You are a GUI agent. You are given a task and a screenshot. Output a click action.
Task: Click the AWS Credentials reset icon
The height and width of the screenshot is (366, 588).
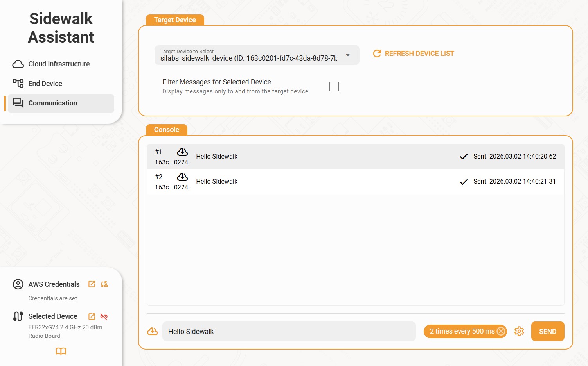(104, 284)
